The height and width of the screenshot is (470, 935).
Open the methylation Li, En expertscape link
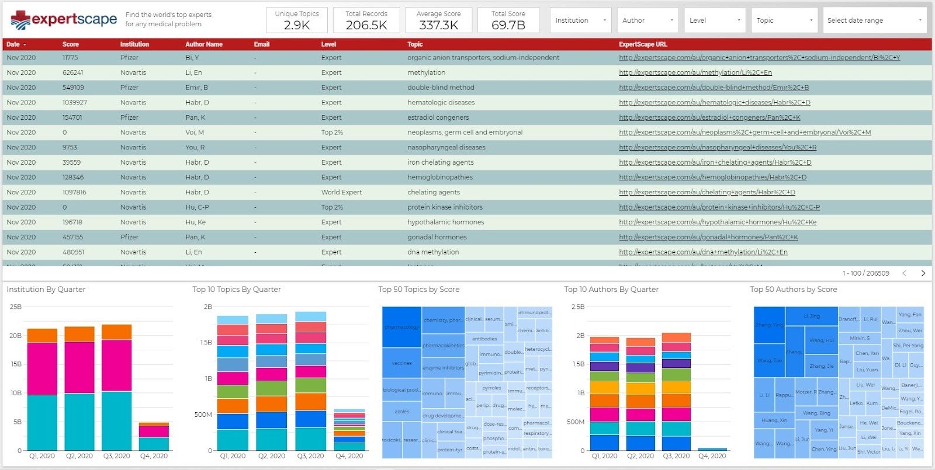(695, 72)
